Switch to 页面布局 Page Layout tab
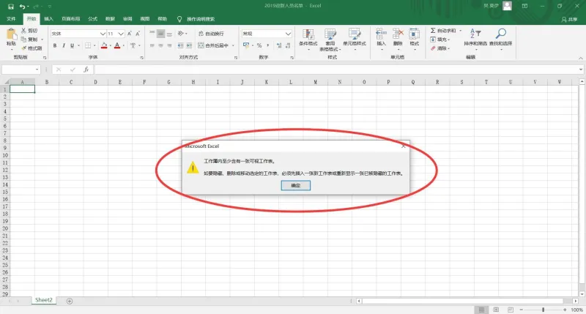This screenshot has width=586, height=314. tap(70, 19)
